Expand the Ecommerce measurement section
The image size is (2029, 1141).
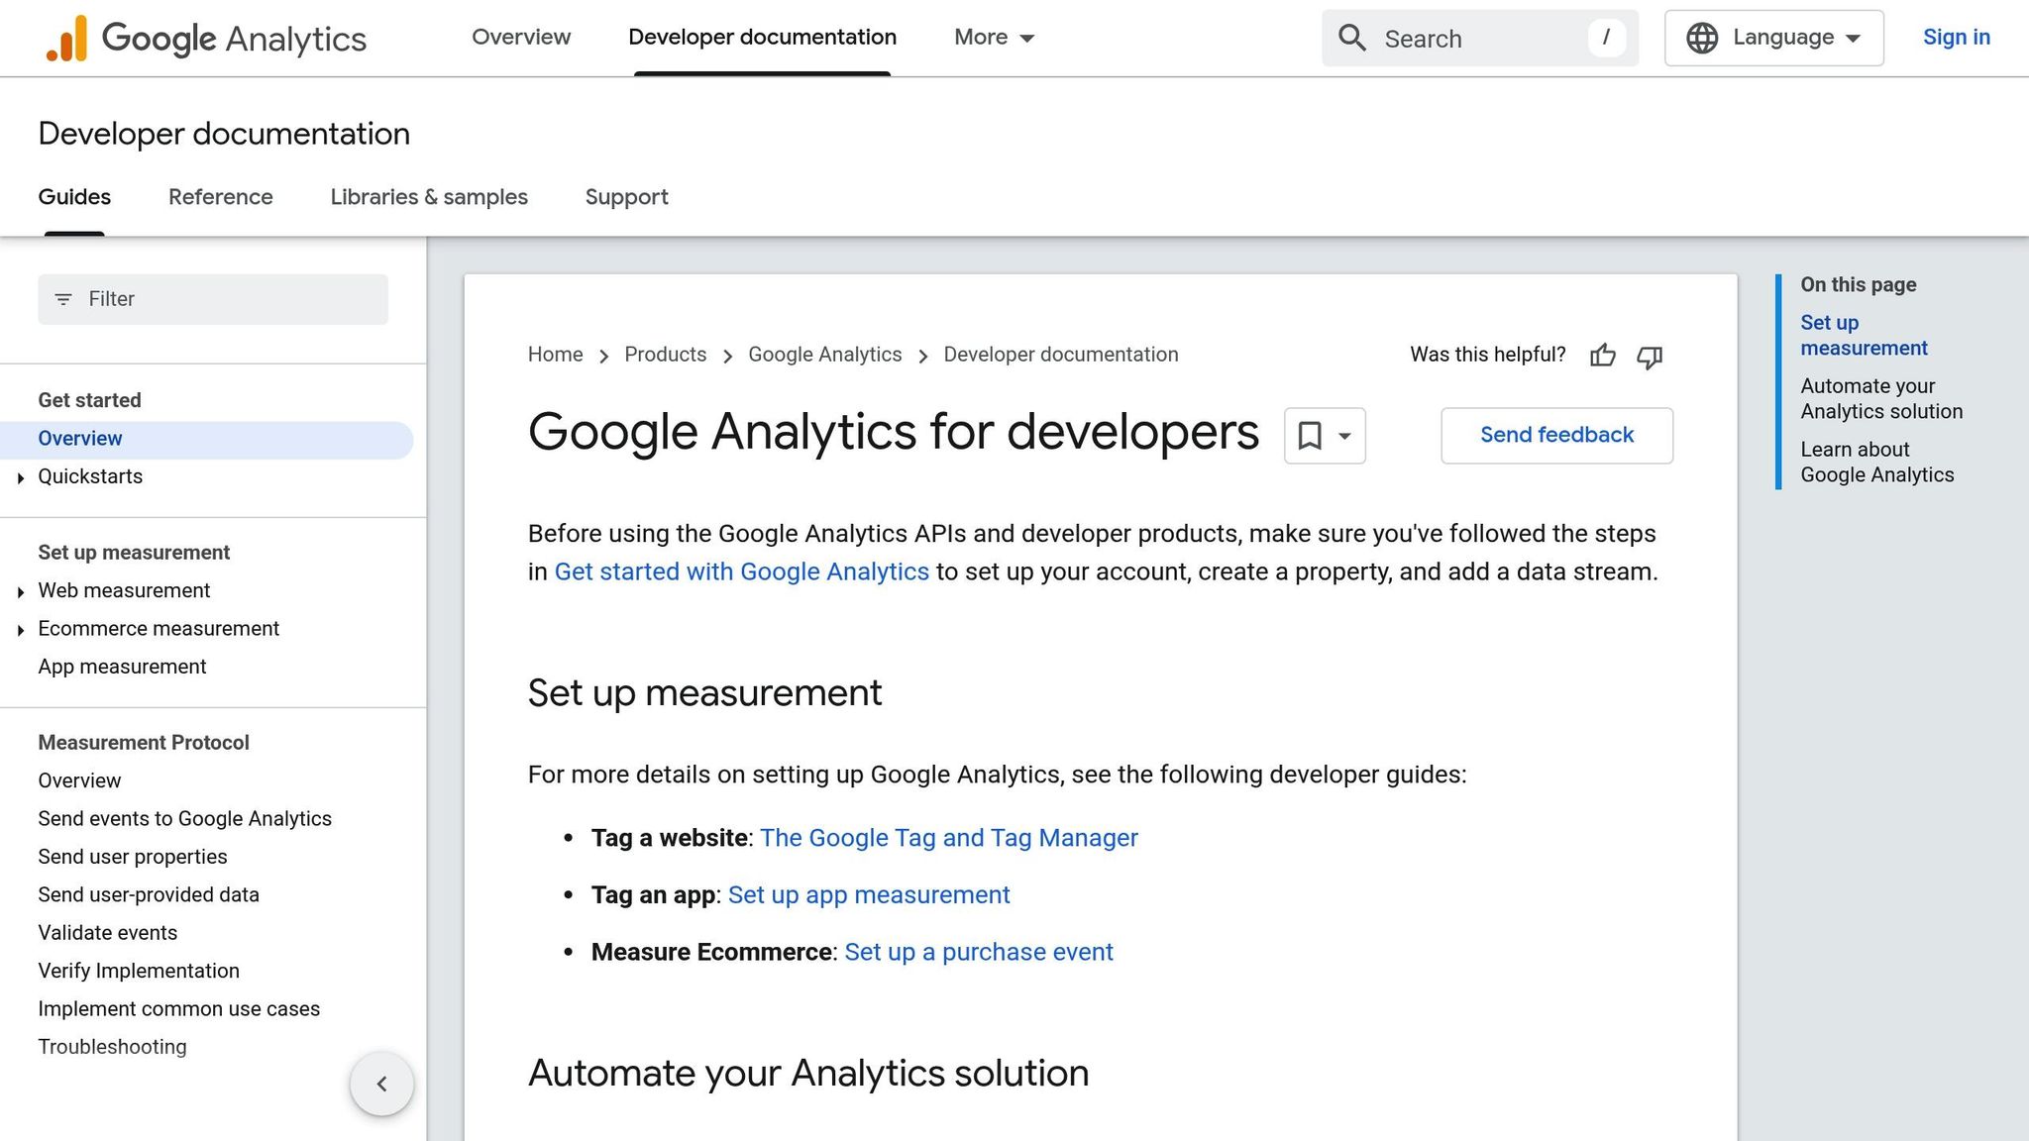(x=22, y=629)
